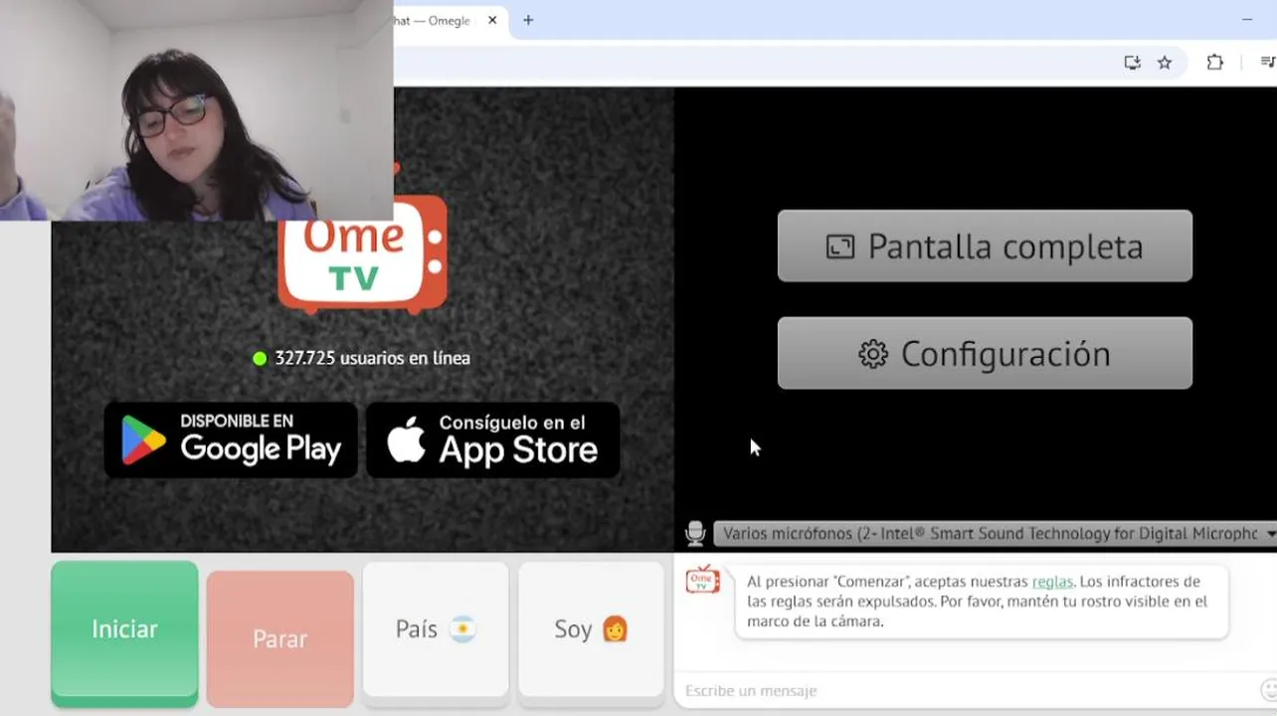Click the Escribe un mensaje input field

click(x=967, y=691)
